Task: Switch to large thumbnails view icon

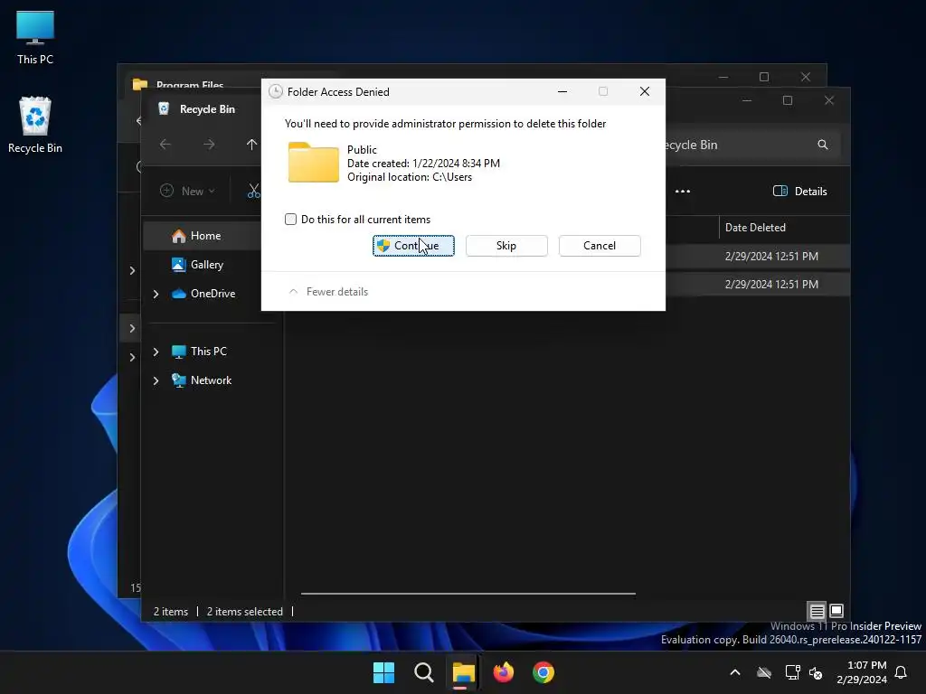Action: pyautogui.click(x=836, y=611)
